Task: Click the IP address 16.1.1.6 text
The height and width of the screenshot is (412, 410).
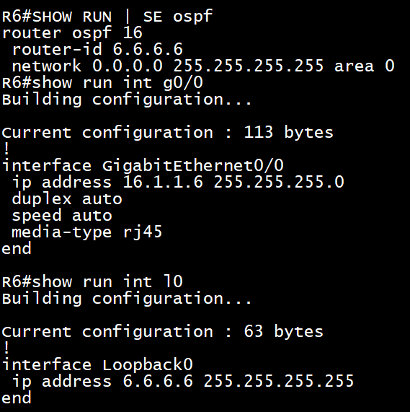Action: click(163, 182)
